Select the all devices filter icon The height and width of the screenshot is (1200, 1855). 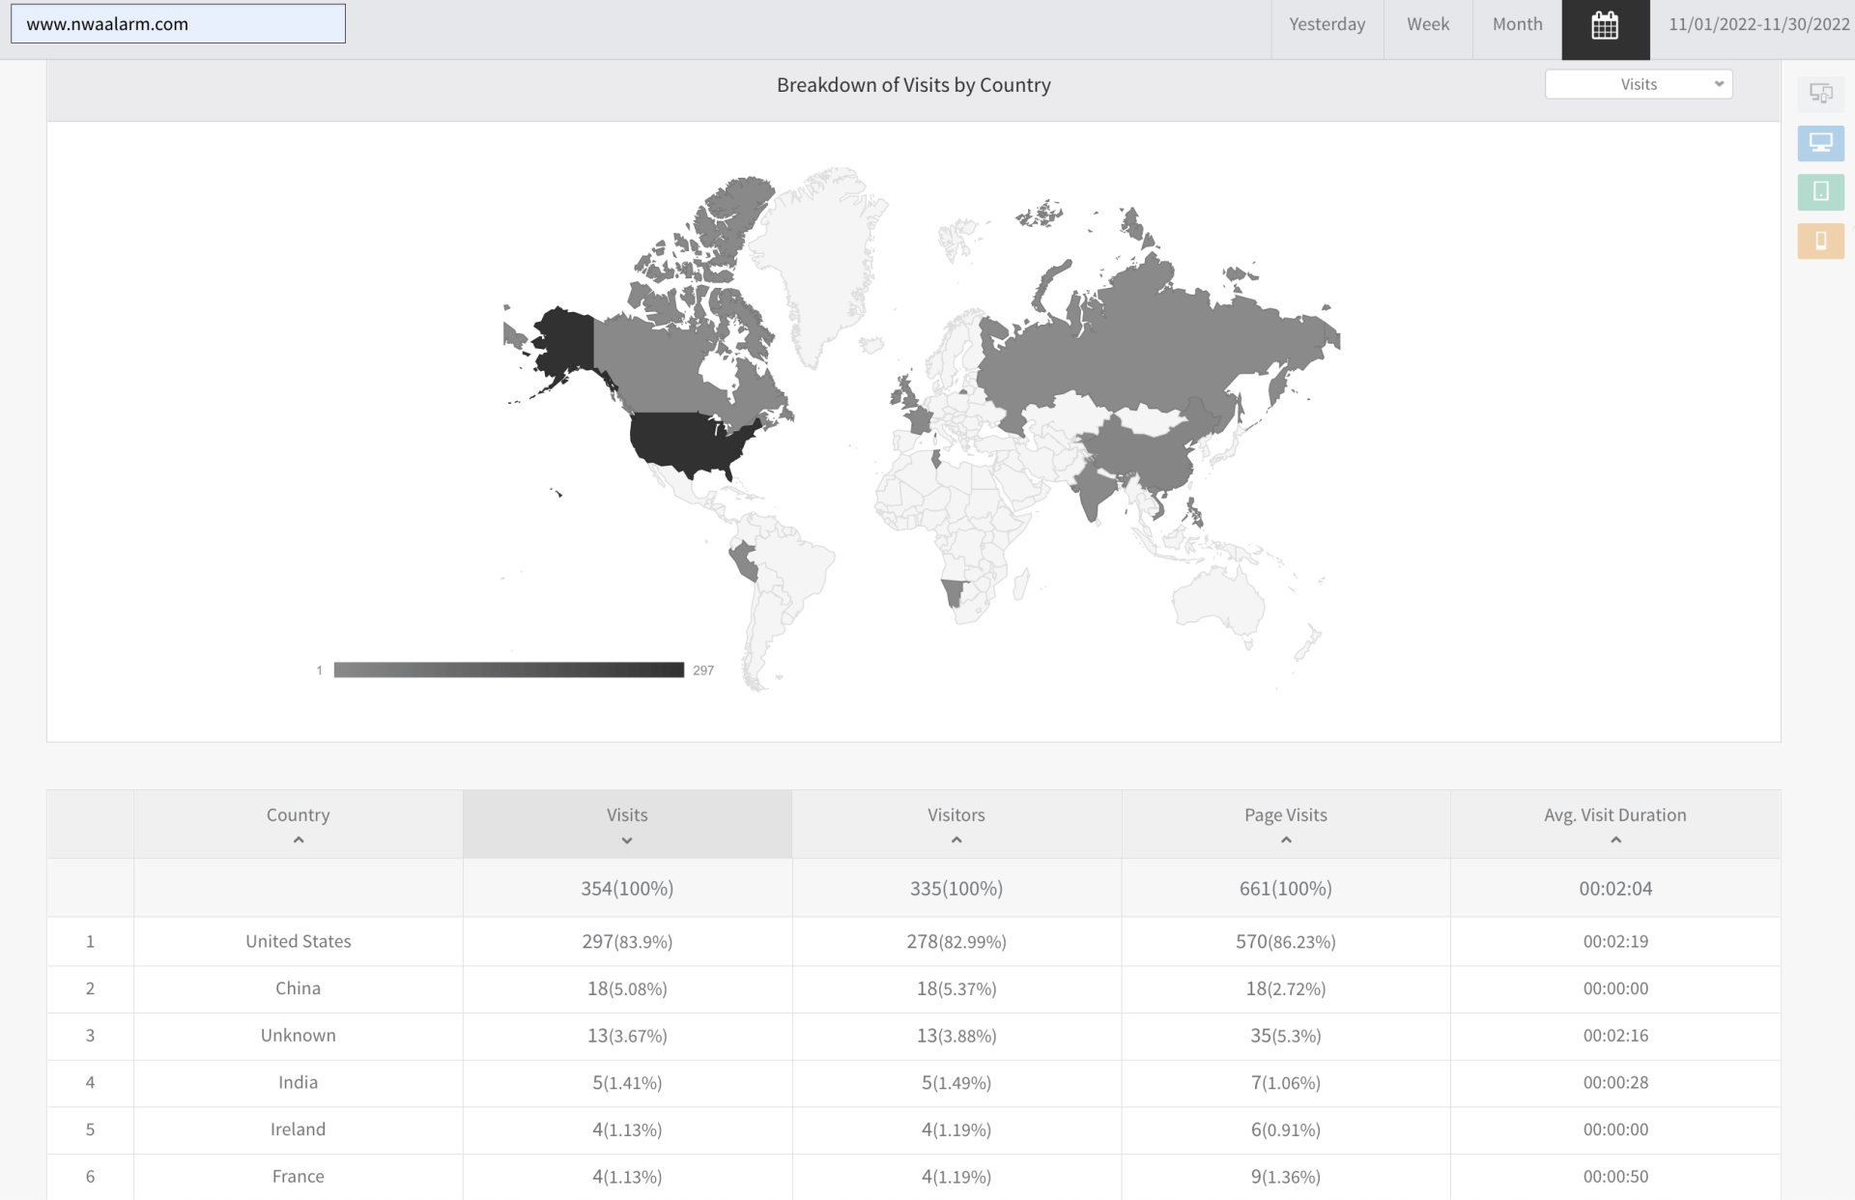[x=1820, y=94]
